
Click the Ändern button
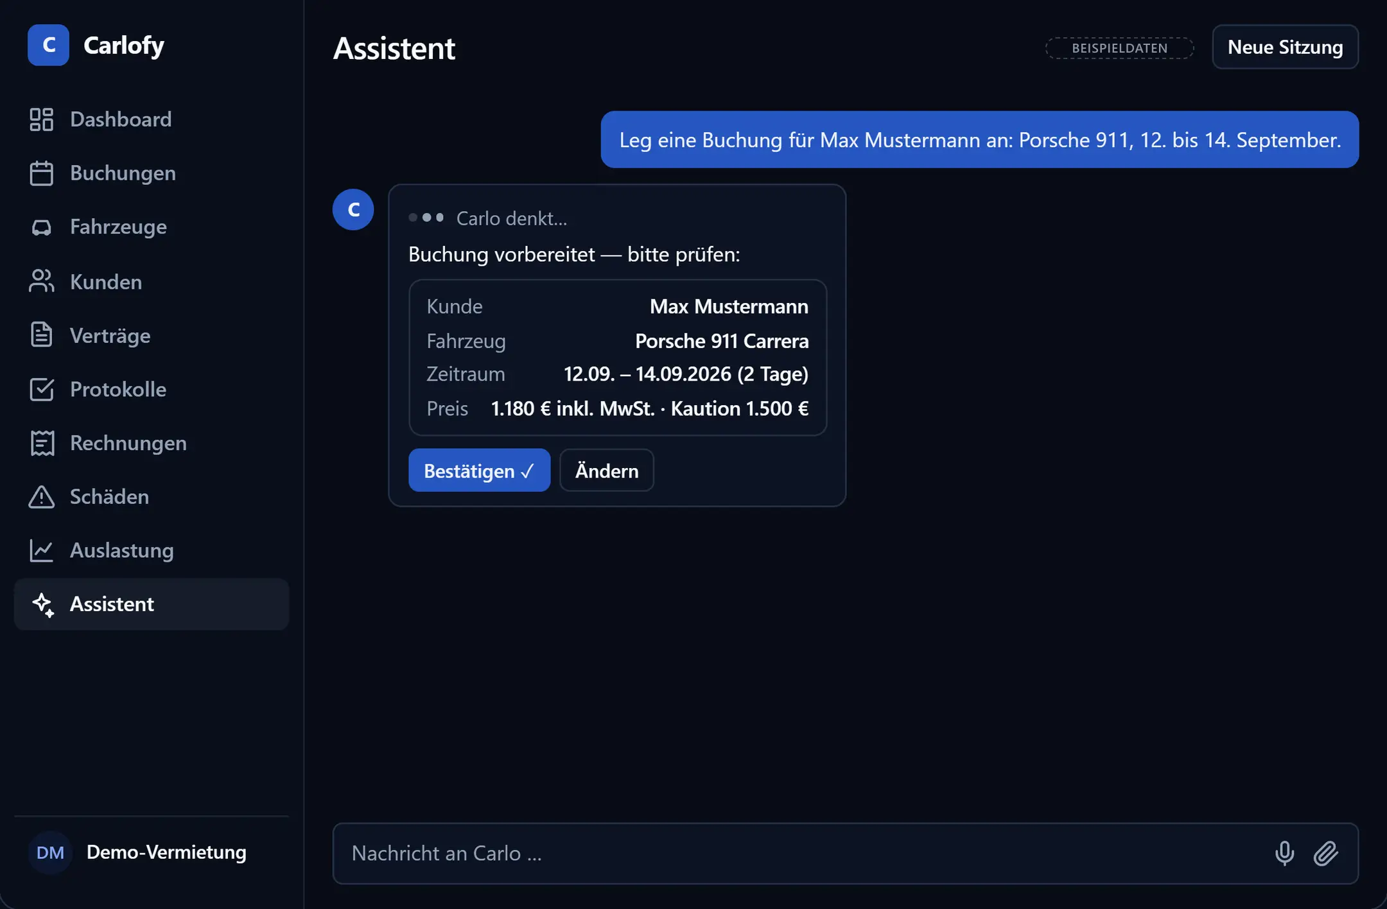(x=607, y=471)
